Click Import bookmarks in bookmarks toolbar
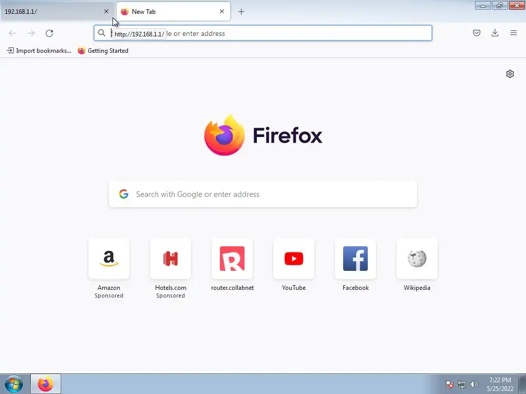This screenshot has height=394, width=526. pos(39,51)
